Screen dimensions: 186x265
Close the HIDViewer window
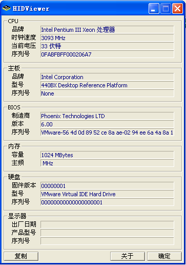click(x=177, y=8)
